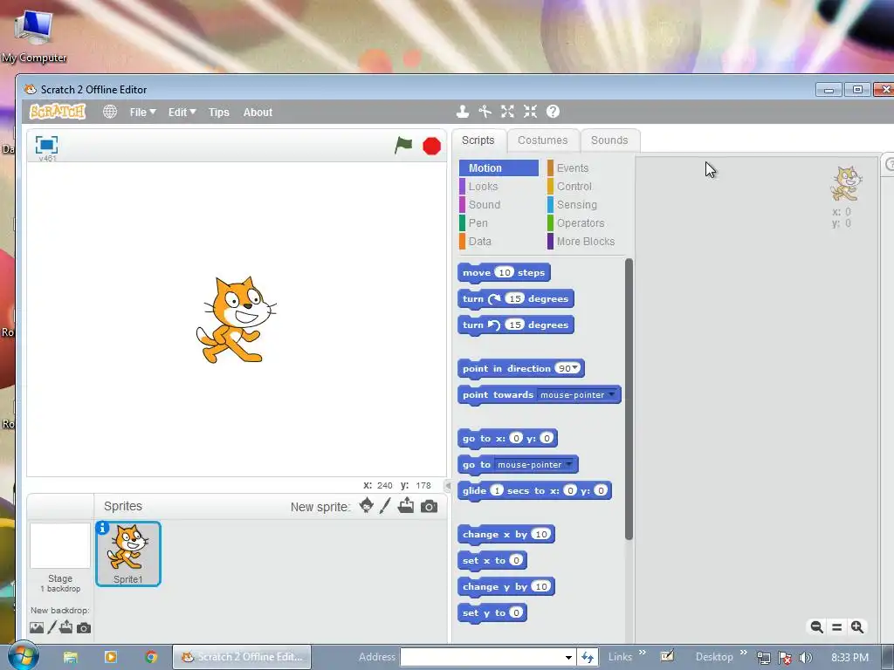Select the Looks block category
Viewport: 894px width, 670px height.
(482, 187)
